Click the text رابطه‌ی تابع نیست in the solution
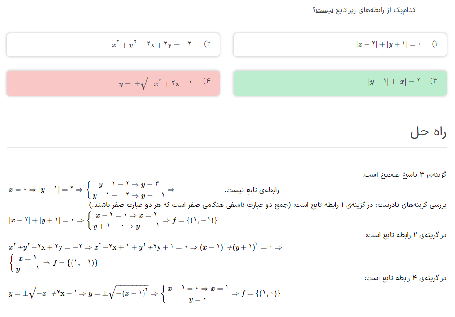 252,190
